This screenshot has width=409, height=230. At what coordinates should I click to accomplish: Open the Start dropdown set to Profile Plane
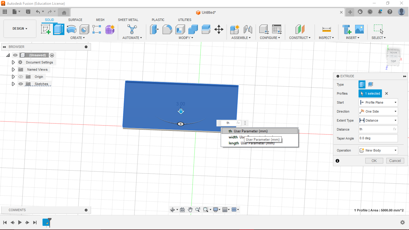pos(378,102)
